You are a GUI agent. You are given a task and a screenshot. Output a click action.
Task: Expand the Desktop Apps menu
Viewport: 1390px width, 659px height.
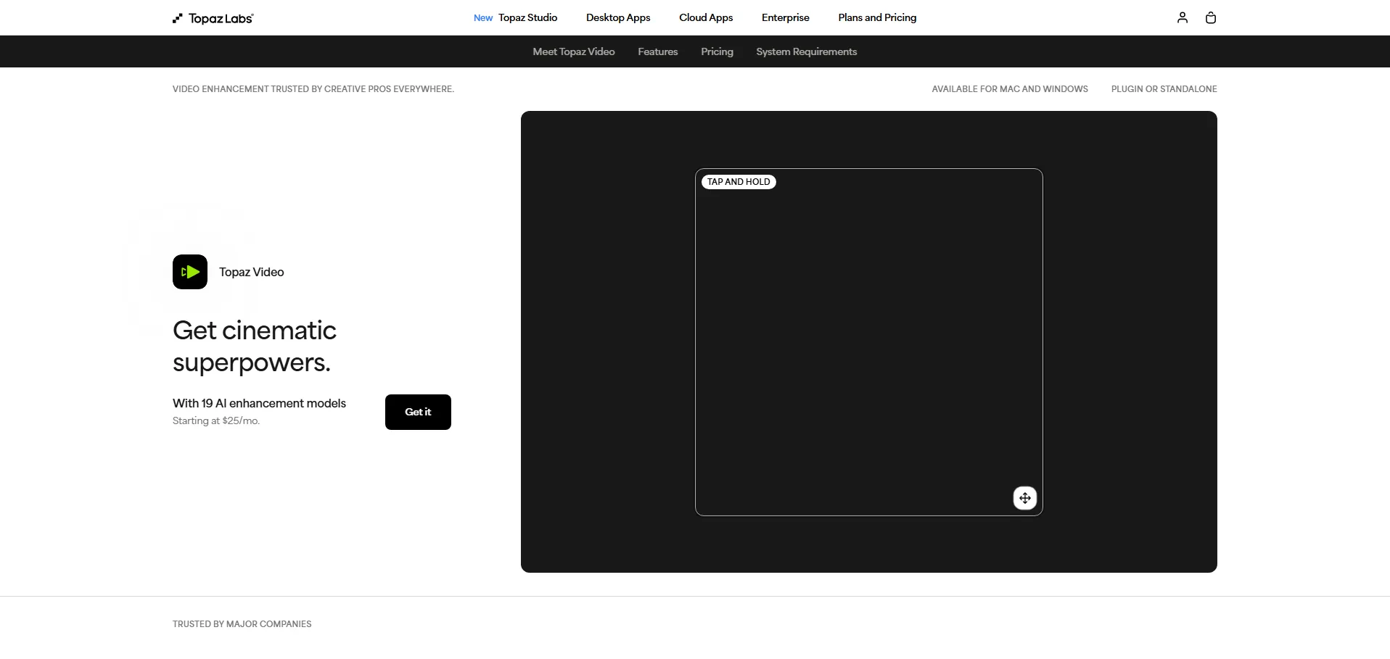(x=617, y=17)
